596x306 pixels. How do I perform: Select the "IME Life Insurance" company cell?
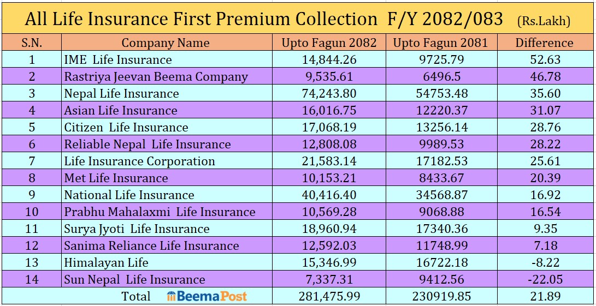point(118,60)
